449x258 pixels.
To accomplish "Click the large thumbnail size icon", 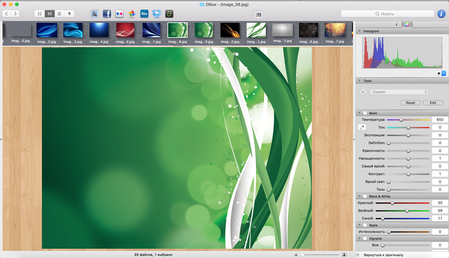I will tap(344, 254).
